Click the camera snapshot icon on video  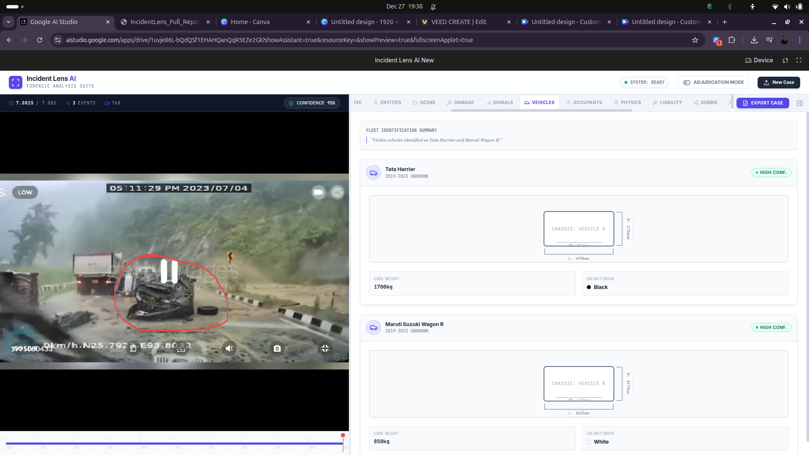(x=277, y=348)
